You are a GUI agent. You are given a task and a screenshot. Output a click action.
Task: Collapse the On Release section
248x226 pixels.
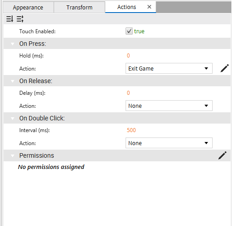point(13,81)
